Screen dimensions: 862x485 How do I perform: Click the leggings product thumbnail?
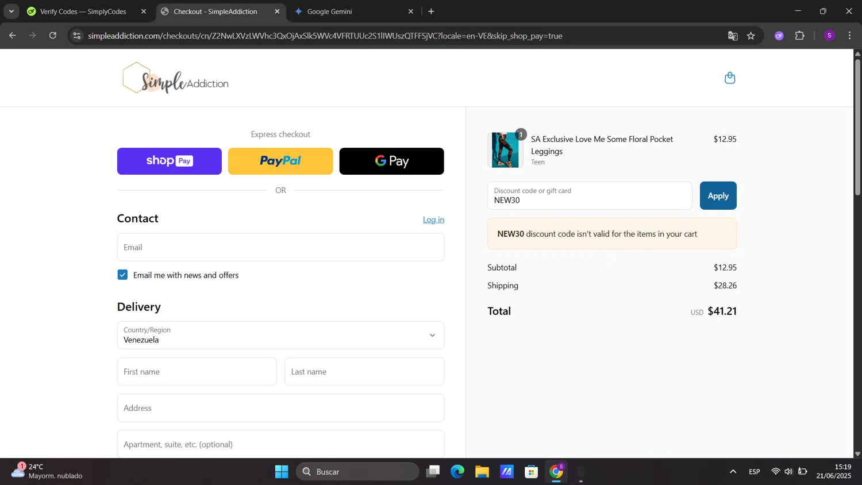(x=505, y=150)
